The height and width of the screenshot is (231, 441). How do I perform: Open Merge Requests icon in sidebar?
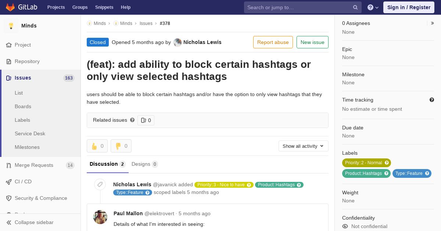9,165
